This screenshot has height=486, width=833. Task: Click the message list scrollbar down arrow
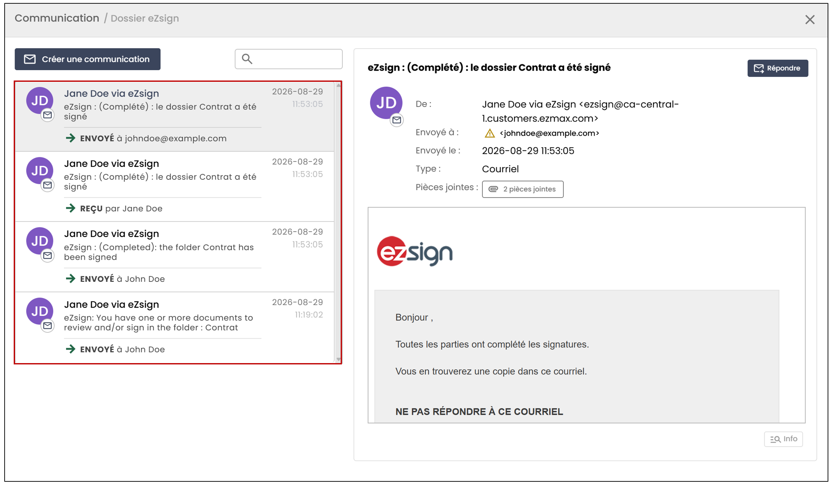point(339,359)
